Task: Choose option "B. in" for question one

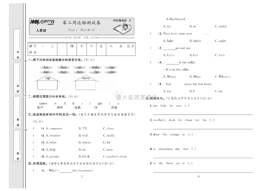Action: [192, 26]
